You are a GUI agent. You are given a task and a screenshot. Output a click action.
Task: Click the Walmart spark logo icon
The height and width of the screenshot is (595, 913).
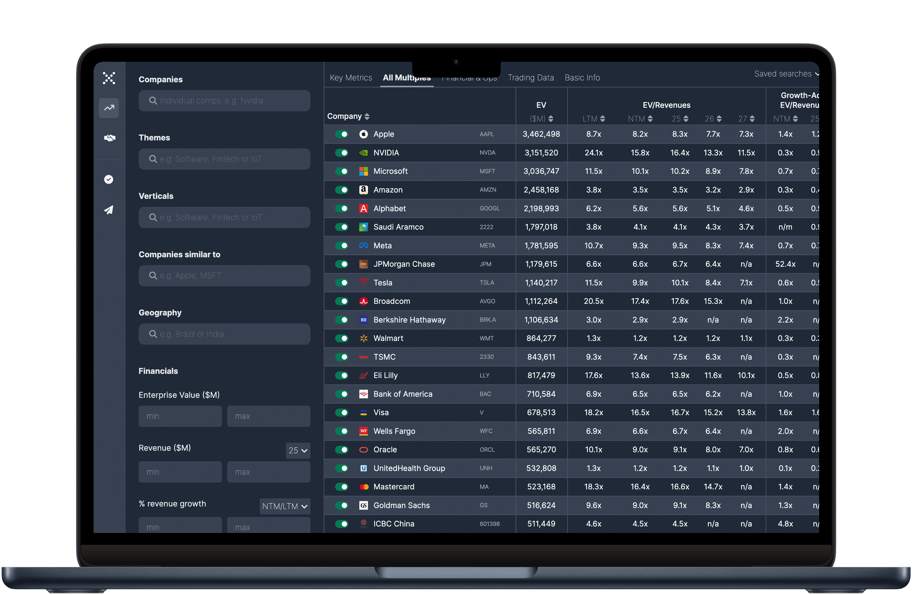[x=363, y=338]
